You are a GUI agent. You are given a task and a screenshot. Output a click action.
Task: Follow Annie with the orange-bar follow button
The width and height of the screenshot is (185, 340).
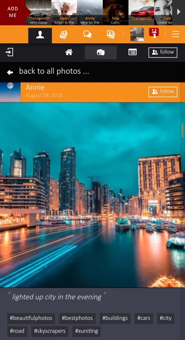pyautogui.click(x=163, y=91)
